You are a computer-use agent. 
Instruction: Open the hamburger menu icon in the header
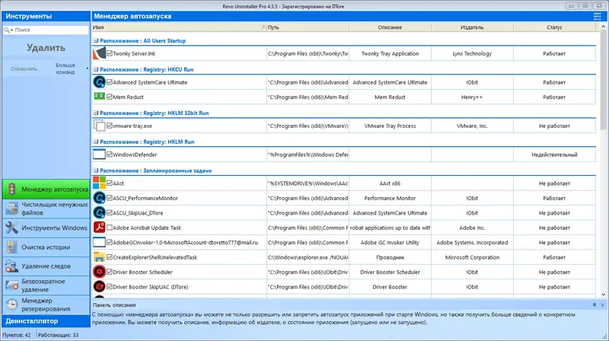coord(597,16)
